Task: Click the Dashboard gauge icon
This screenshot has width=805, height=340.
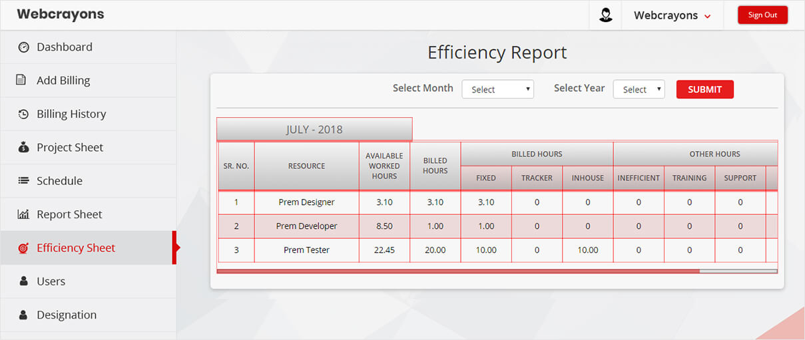Action: [24, 47]
